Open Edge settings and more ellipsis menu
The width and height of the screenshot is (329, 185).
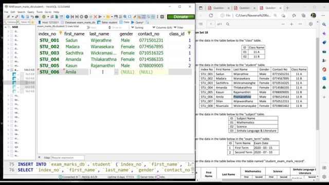click(323, 15)
